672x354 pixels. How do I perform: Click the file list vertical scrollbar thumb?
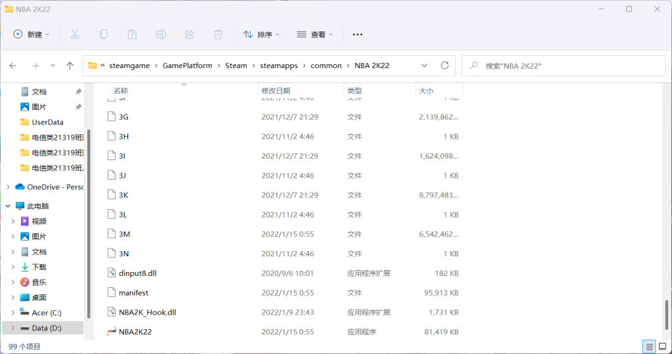click(667, 315)
